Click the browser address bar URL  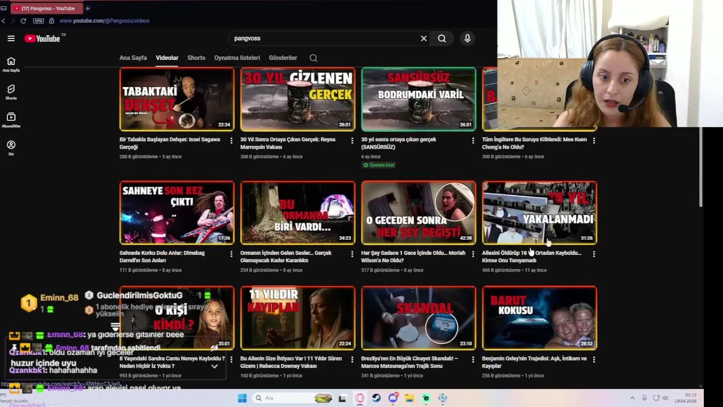104,21
